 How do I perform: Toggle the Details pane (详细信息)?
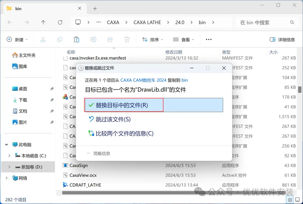coord(282,39)
